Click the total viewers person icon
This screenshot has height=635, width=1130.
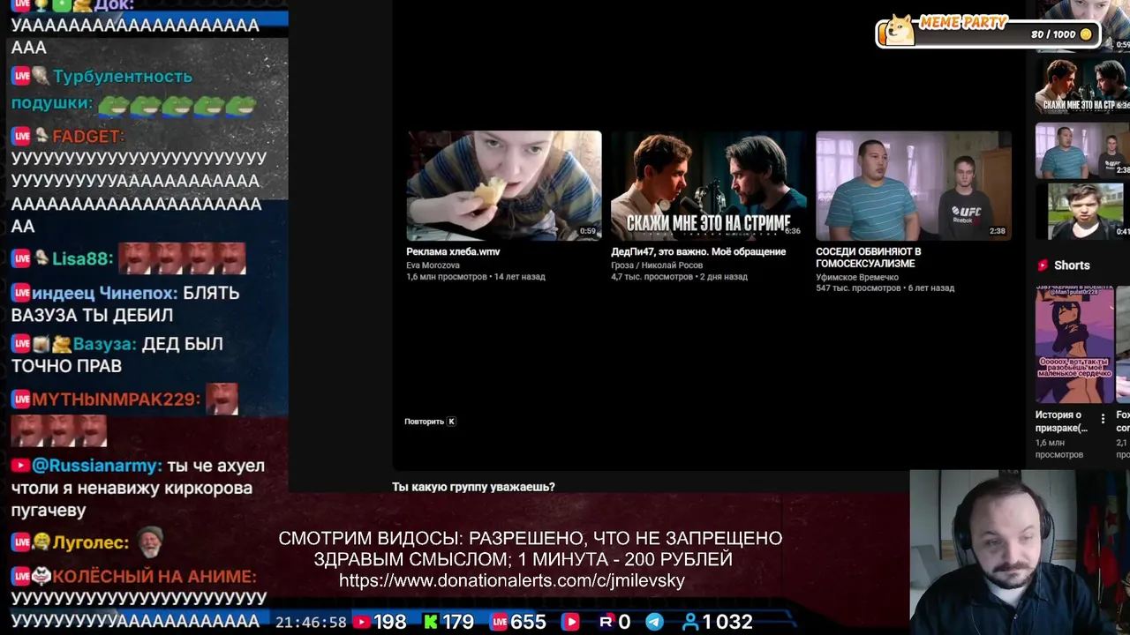pos(690,623)
